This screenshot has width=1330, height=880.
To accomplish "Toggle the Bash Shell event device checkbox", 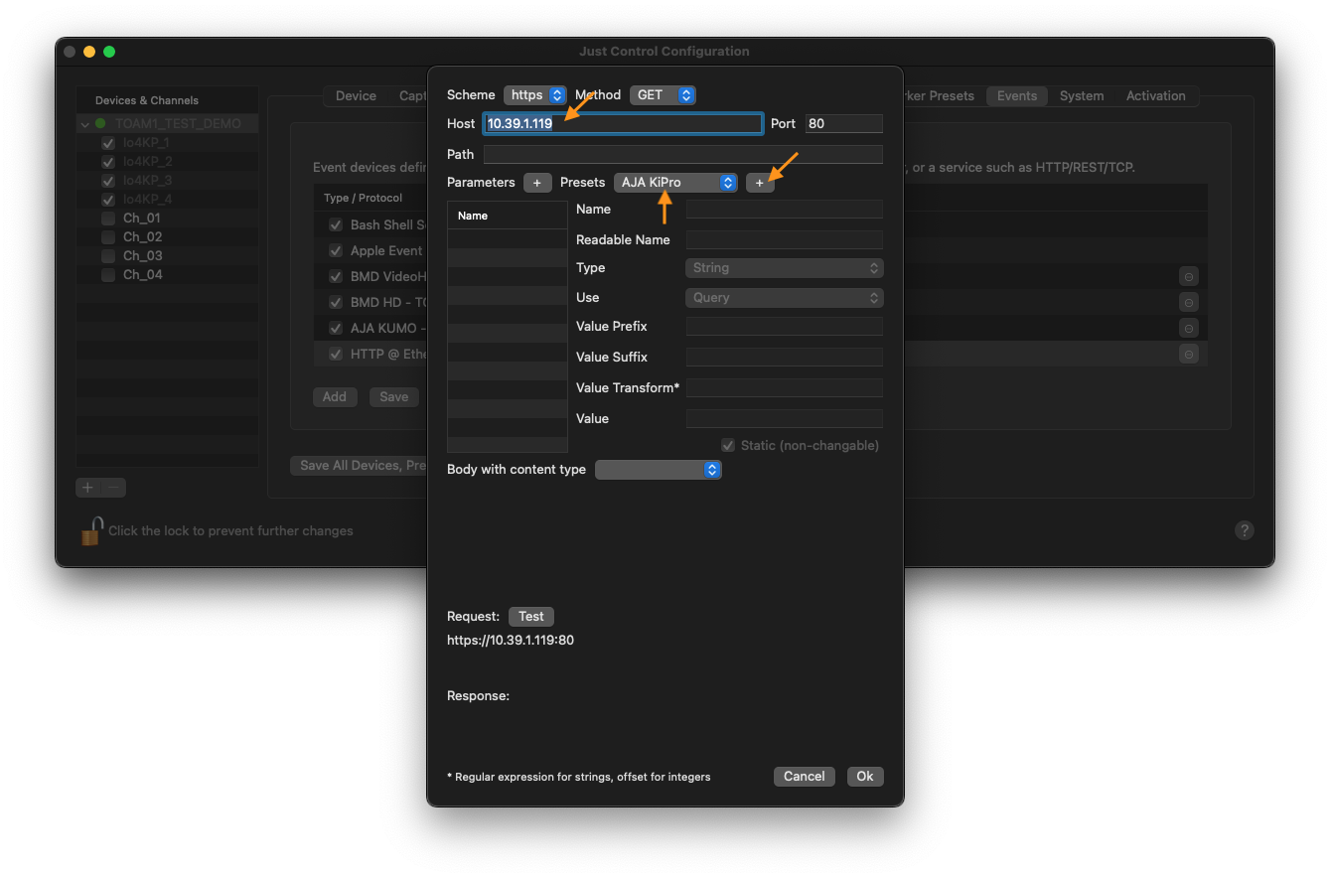I will point(336,224).
